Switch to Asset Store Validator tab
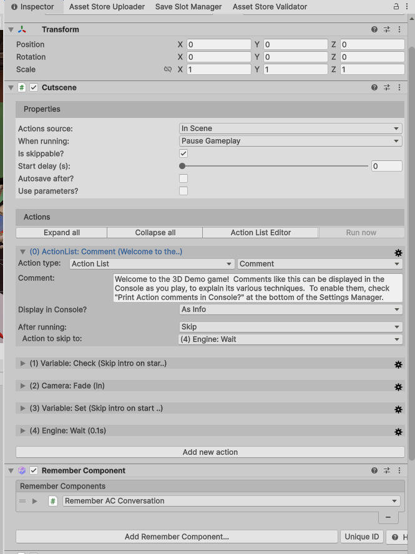415x554 pixels. 270,7
